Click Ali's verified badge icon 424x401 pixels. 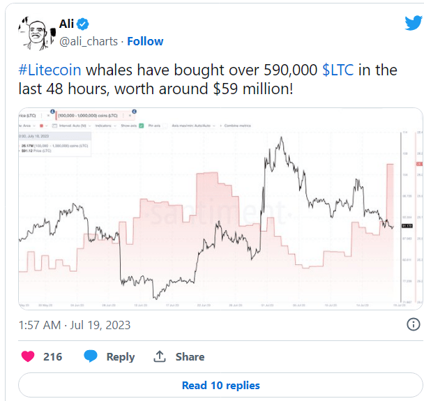coord(82,24)
